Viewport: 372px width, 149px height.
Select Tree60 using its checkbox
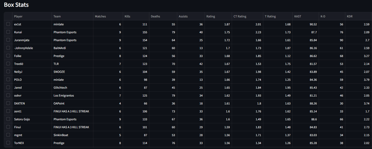coord(8,64)
